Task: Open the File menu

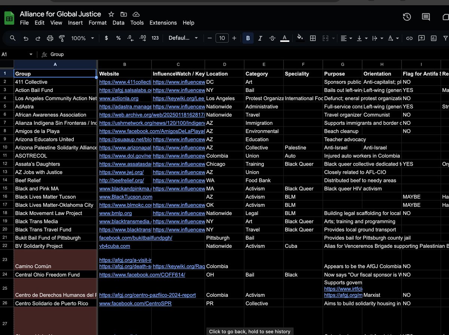Action: coord(24,23)
